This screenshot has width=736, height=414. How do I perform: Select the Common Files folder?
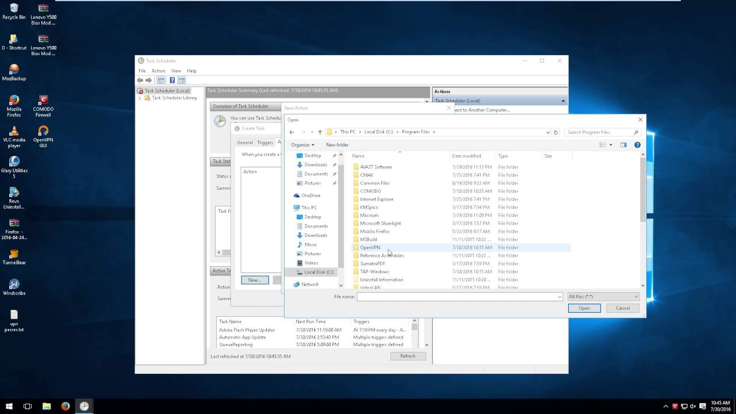click(x=375, y=183)
